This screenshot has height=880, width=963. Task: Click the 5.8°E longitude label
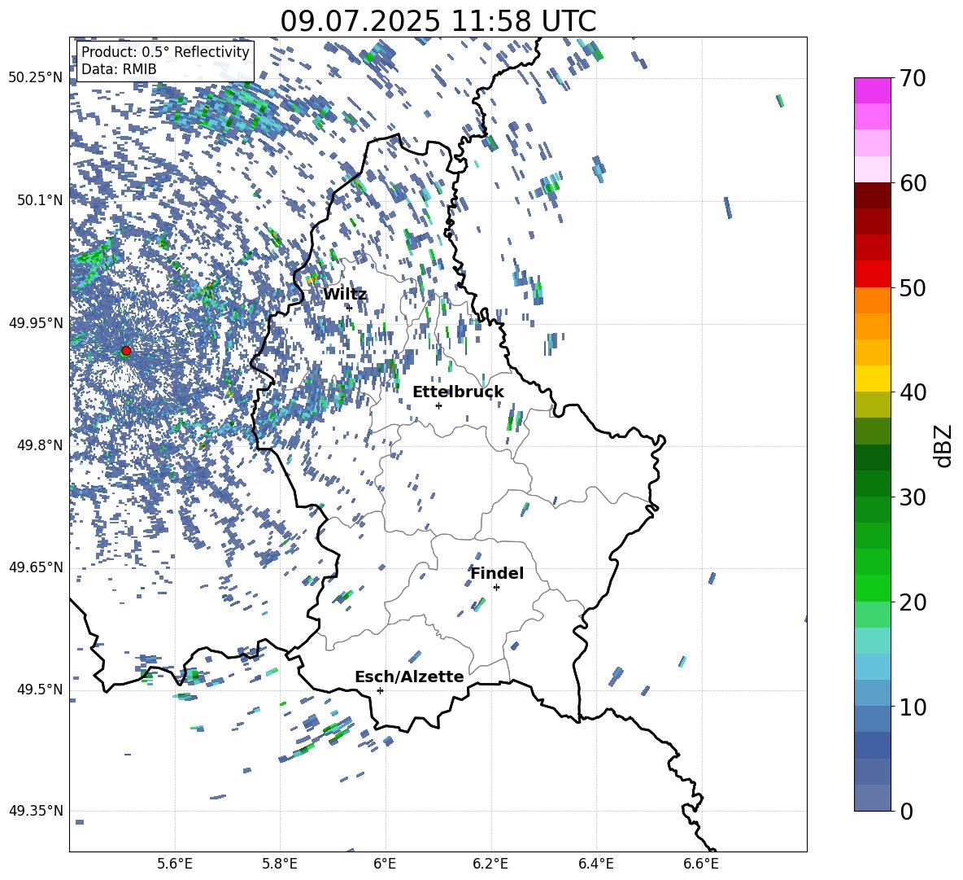coord(280,864)
